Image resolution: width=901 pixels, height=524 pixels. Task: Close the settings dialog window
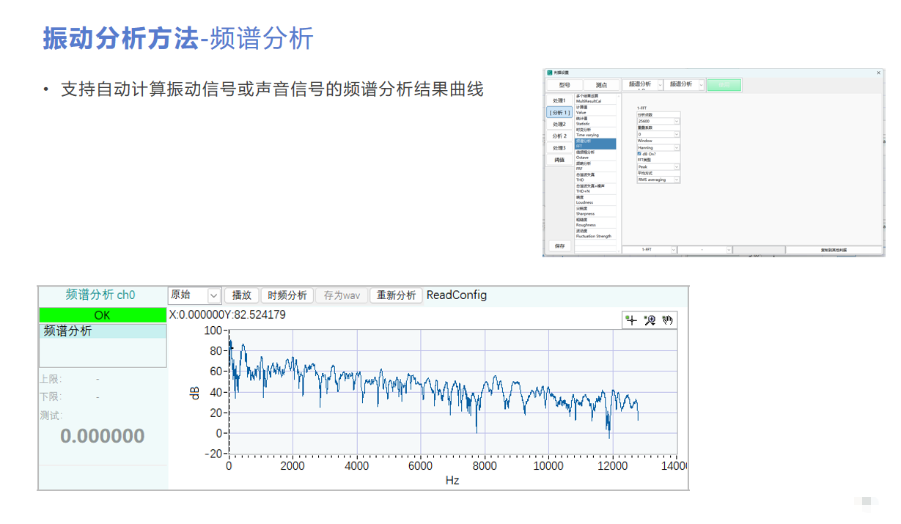878,73
